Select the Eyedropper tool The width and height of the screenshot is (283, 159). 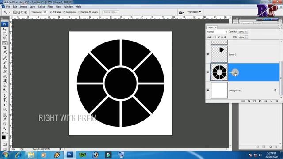4,119
